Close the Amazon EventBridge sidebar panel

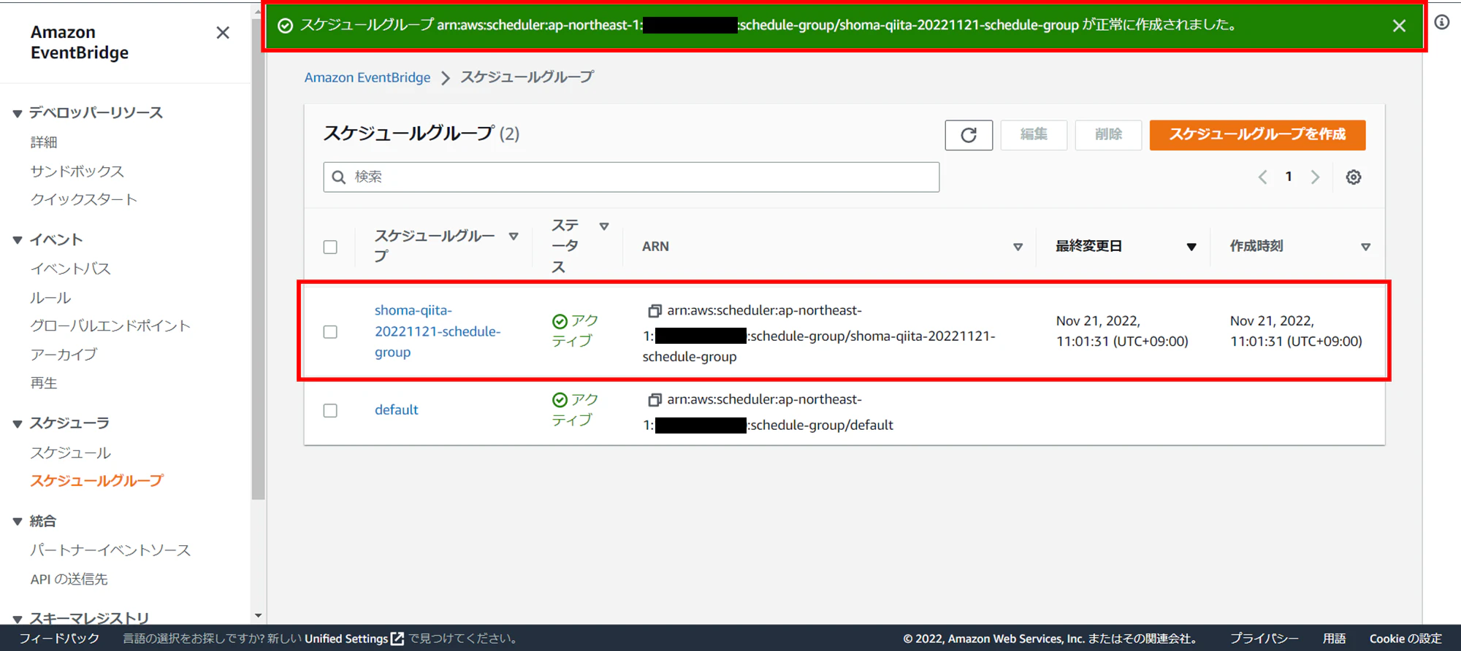[x=223, y=33]
